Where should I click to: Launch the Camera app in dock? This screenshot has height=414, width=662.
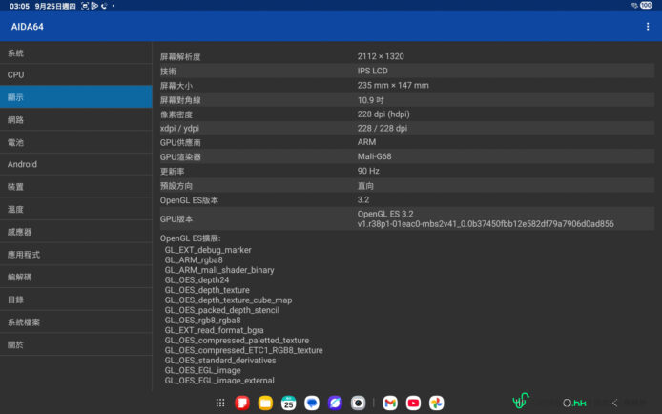[358, 404]
